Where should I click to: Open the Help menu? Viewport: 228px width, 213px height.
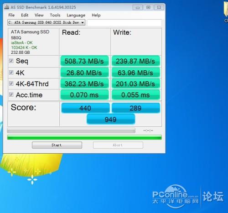click(x=96, y=15)
